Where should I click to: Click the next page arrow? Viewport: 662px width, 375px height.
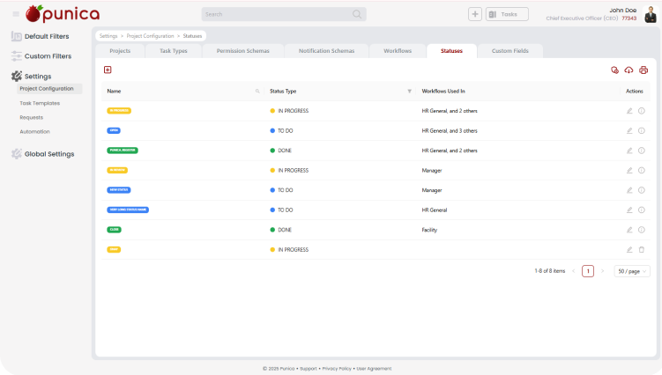[602, 271]
